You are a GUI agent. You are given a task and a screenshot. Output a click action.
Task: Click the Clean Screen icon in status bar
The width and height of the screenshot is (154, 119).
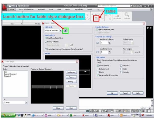point(149,111)
